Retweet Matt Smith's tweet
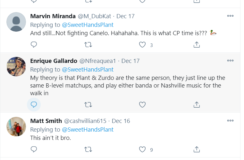244x160 pixels. [x=88, y=149]
